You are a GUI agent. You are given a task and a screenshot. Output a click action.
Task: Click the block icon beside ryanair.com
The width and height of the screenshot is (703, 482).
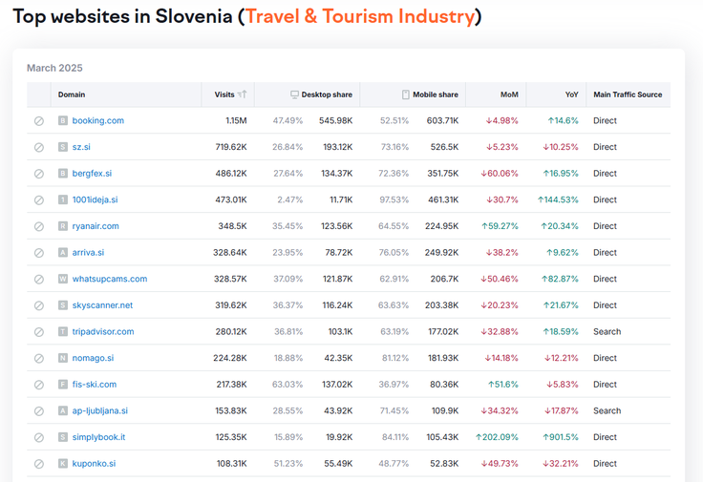pos(39,226)
